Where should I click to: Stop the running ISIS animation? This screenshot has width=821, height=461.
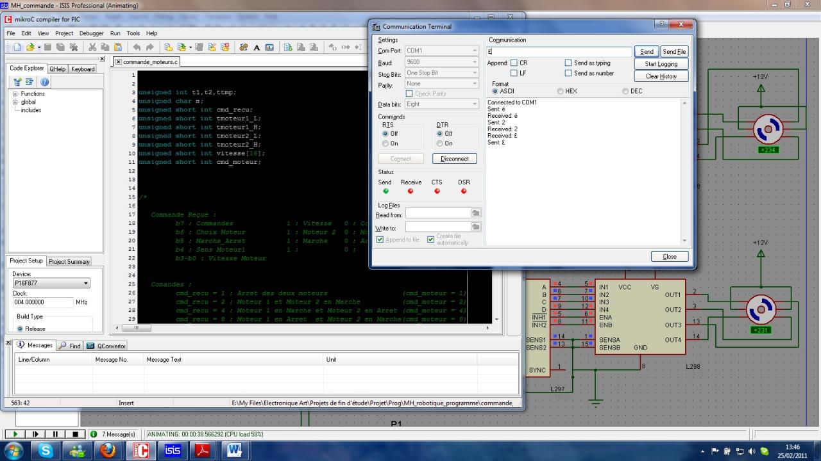[75, 434]
